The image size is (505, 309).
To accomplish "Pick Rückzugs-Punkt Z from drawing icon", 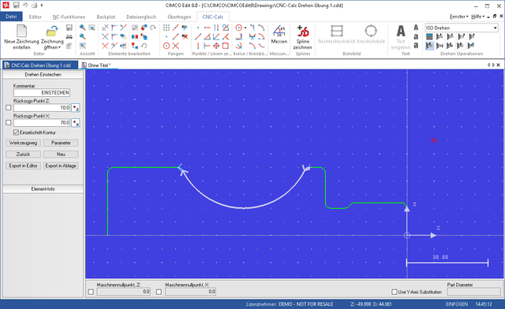I will pos(76,108).
